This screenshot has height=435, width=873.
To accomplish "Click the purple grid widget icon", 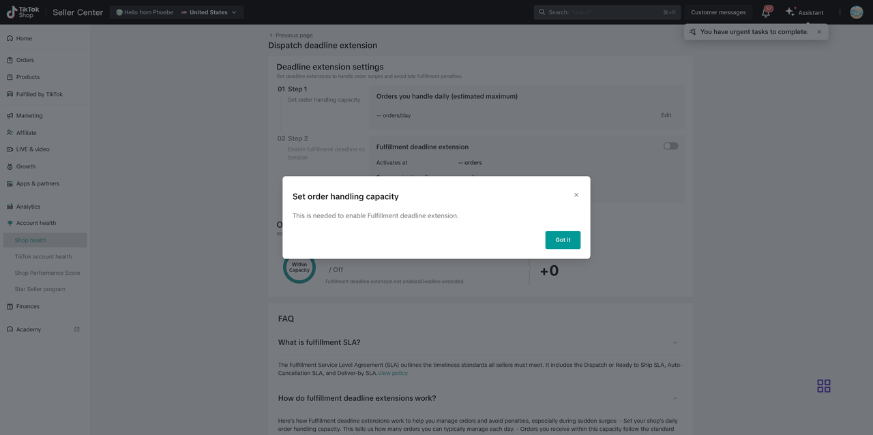I will click(x=824, y=386).
